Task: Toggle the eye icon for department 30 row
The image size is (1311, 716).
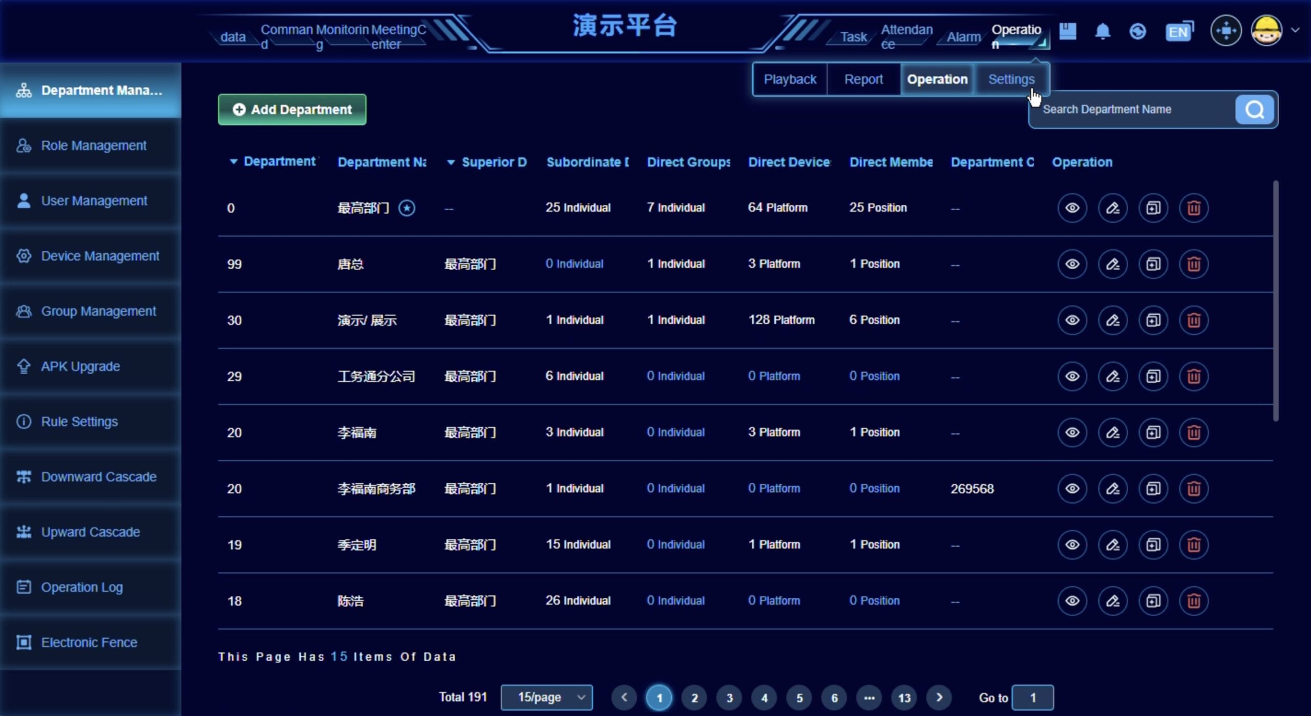Action: click(x=1073, y=320)
